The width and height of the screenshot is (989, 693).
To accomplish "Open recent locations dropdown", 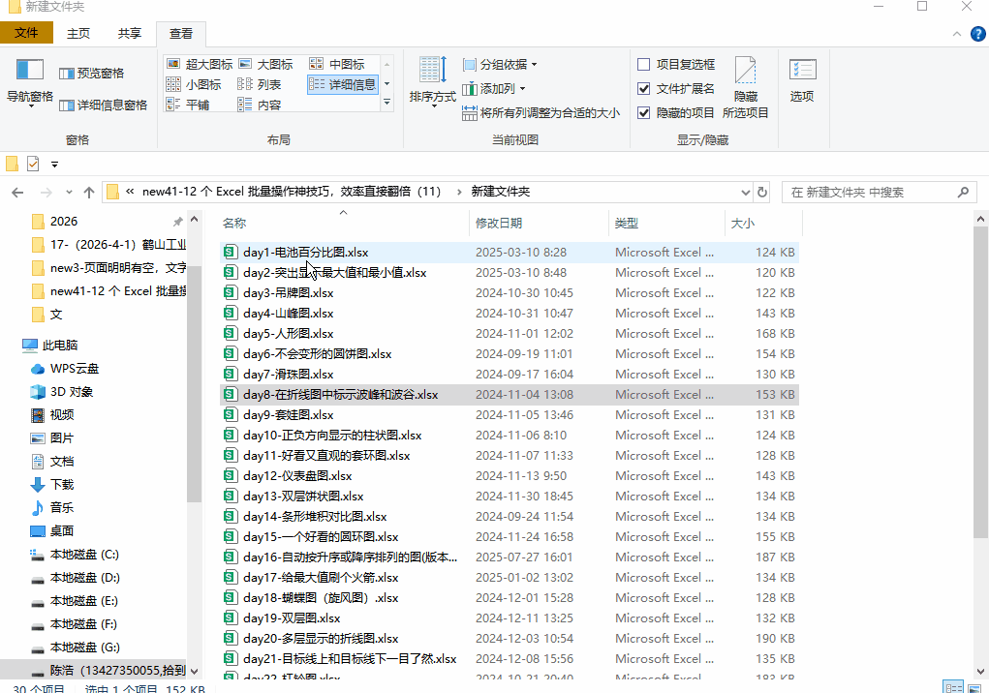I will (x=69, y=193).
